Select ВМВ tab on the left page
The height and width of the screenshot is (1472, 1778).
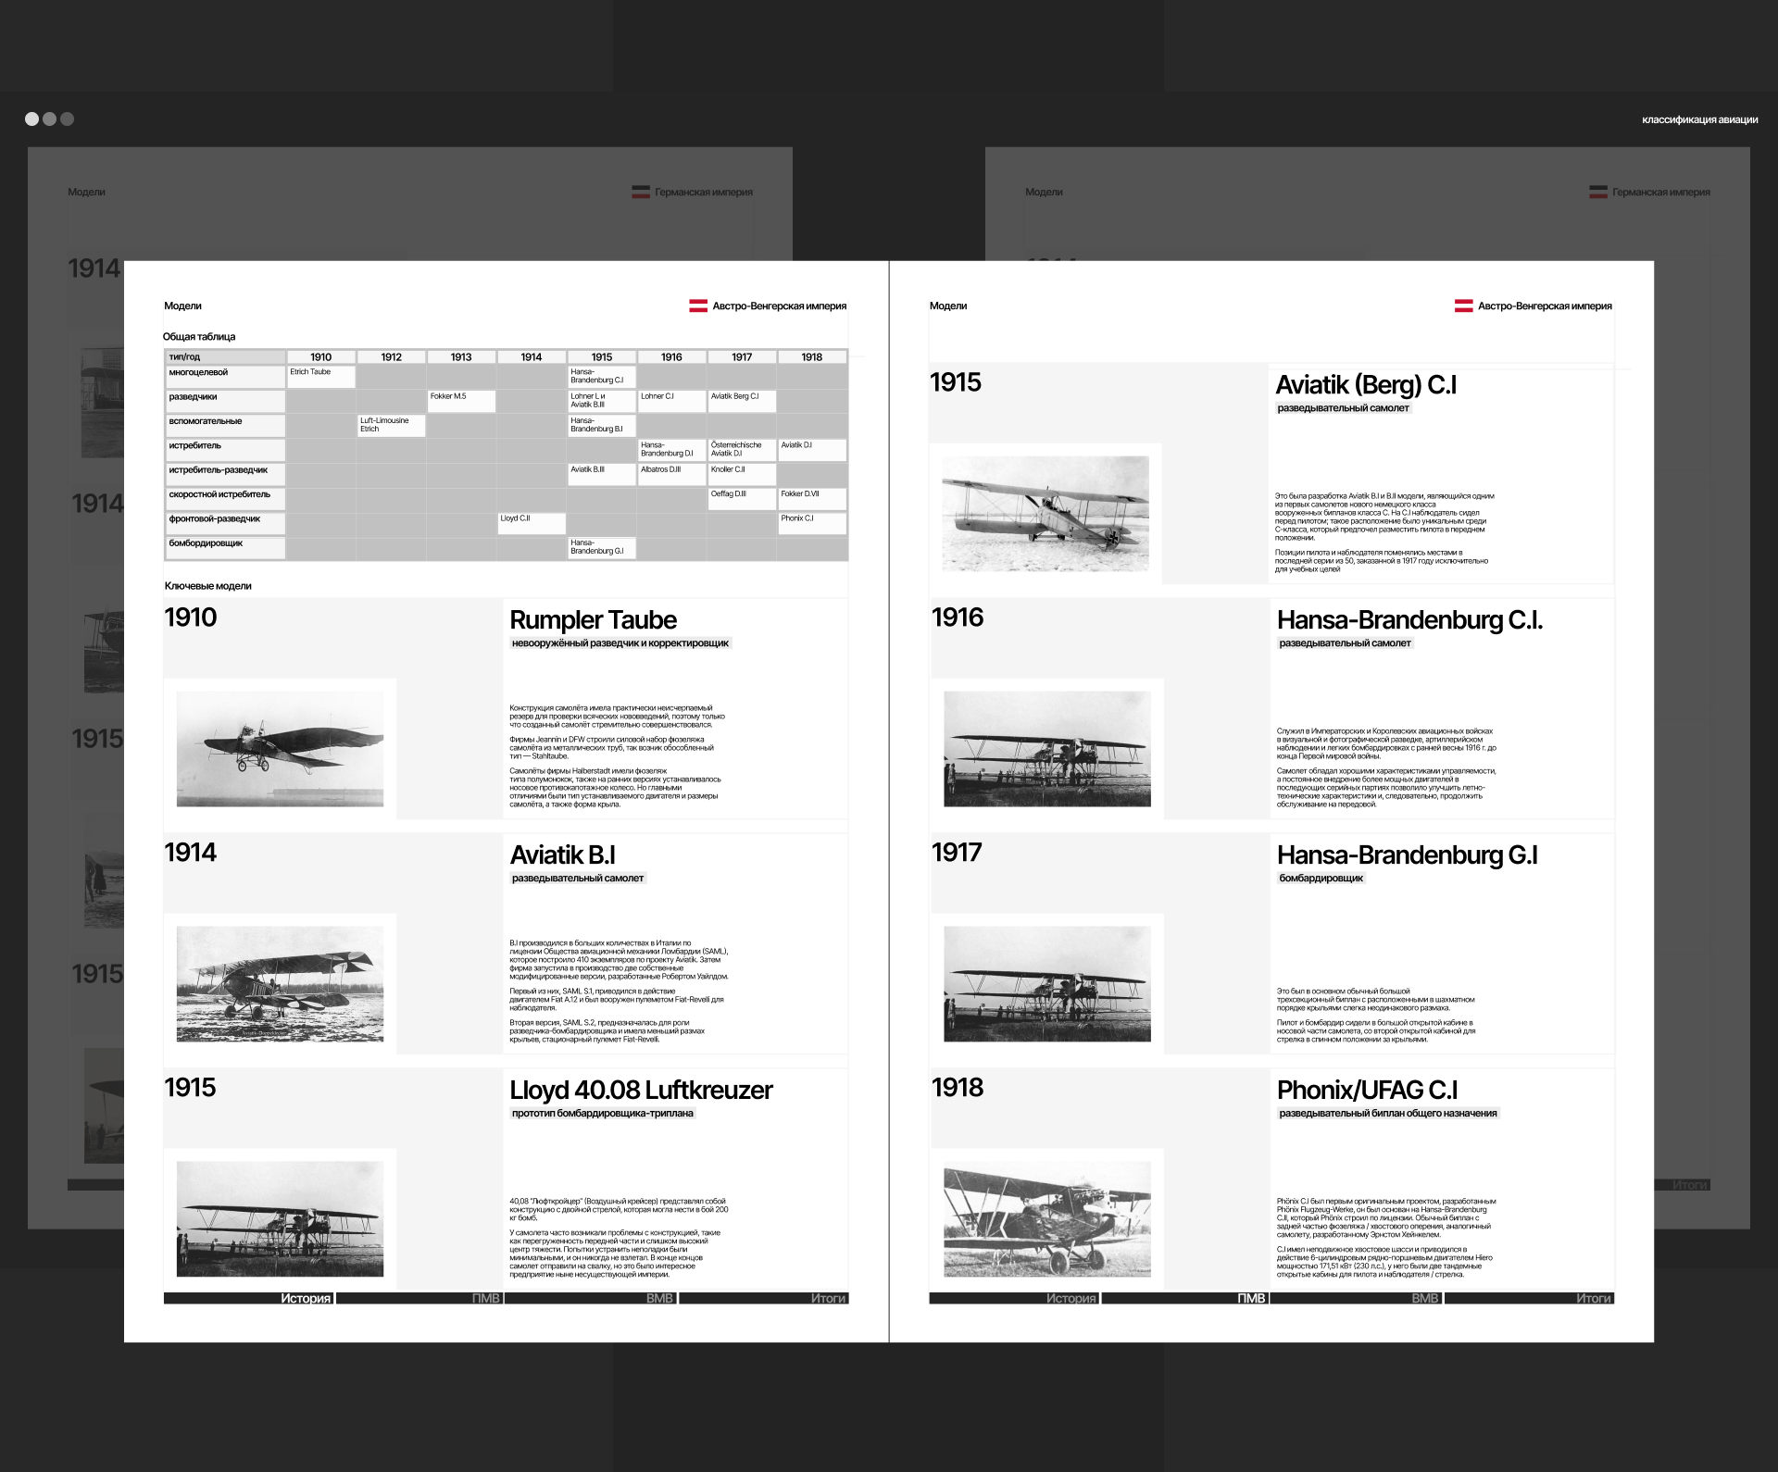tap(659, 1298)
